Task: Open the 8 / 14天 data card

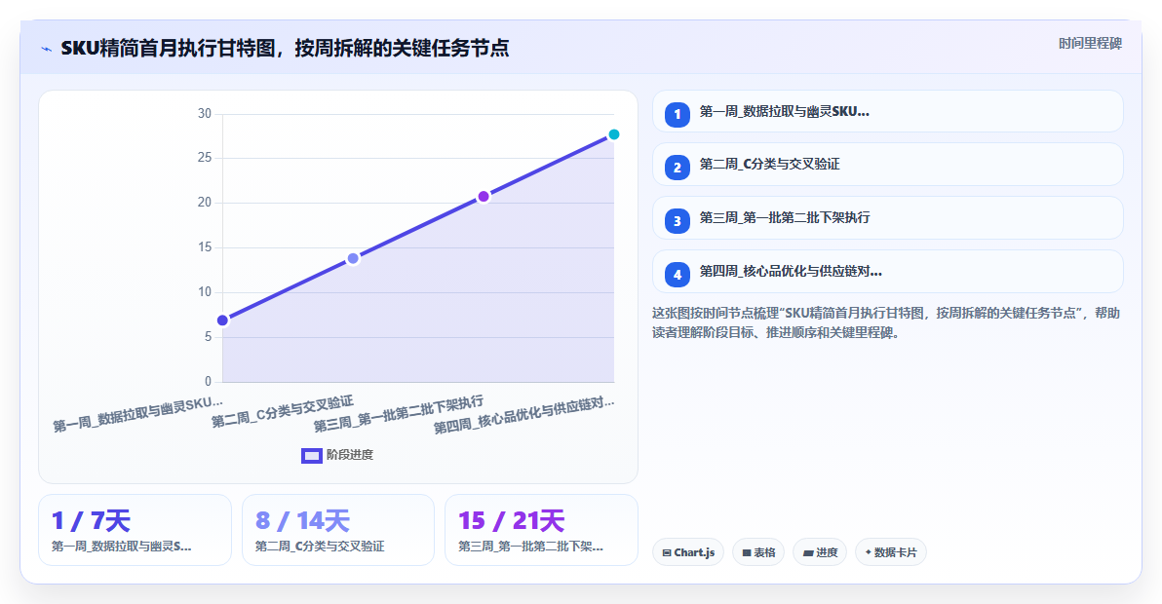Action: pyautogui.click(x=338, y=530)
